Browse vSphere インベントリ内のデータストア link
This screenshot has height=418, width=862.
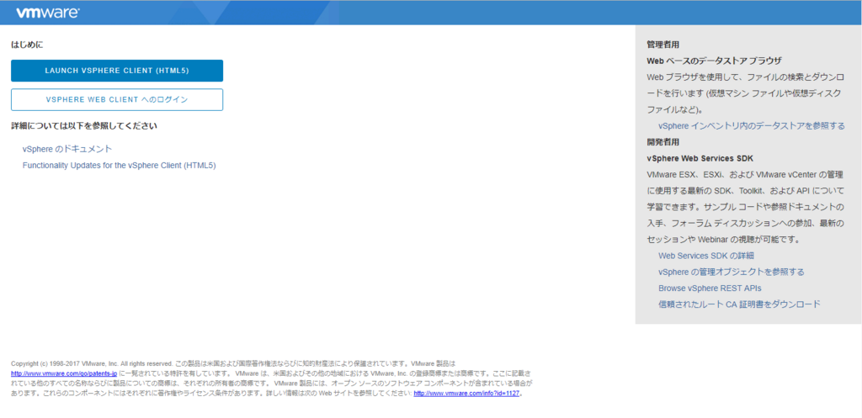(752, 126)
